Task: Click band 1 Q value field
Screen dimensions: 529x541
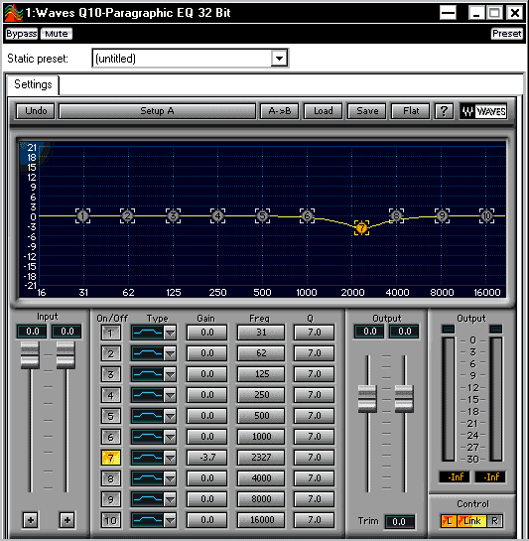Action: (x=314, y=333)
